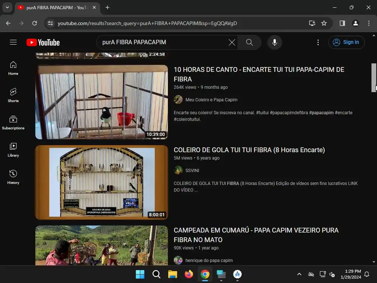Screen dimensions: 377x283
Task: Reload the current page
Action: (35, 23)
